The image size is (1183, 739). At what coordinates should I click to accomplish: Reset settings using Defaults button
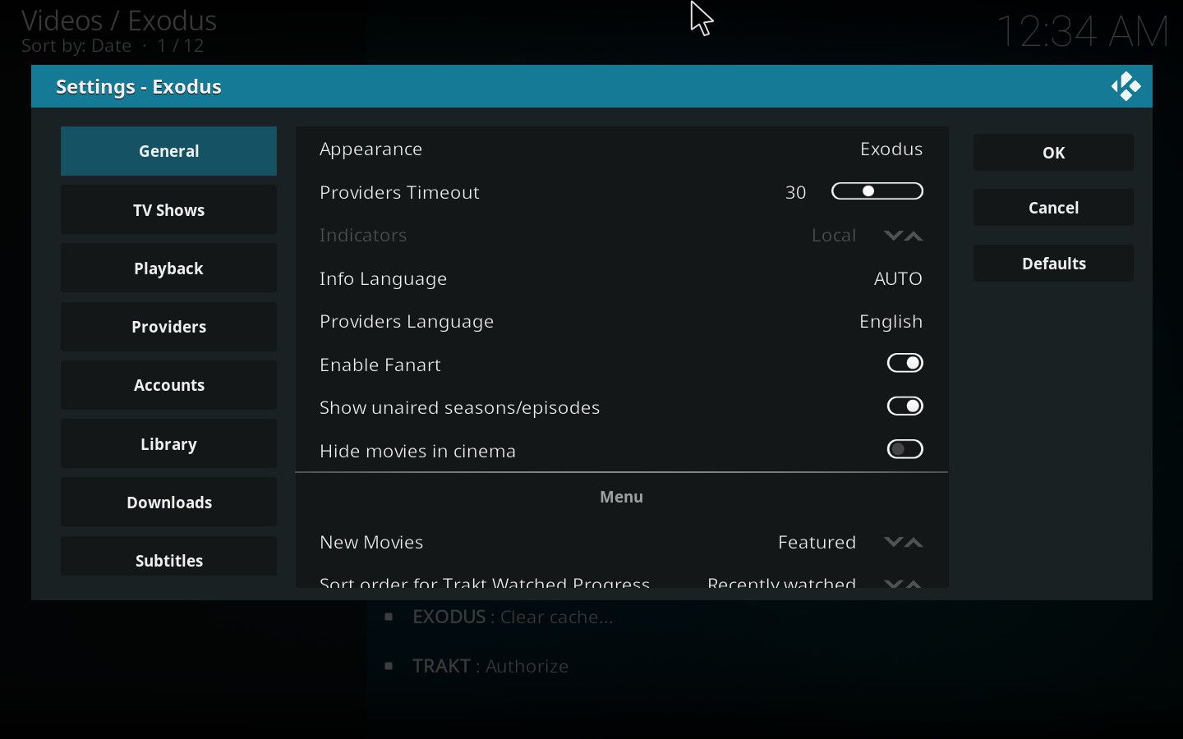coord(1053,264)
